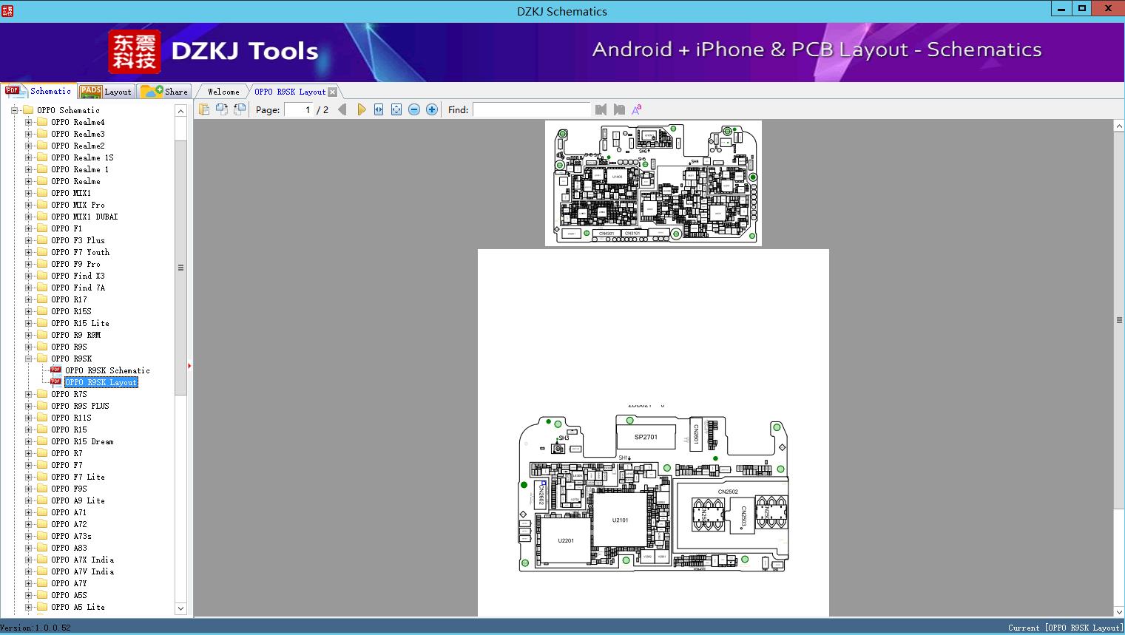
Task: Click the page number input field
Action: pos(298,109)
